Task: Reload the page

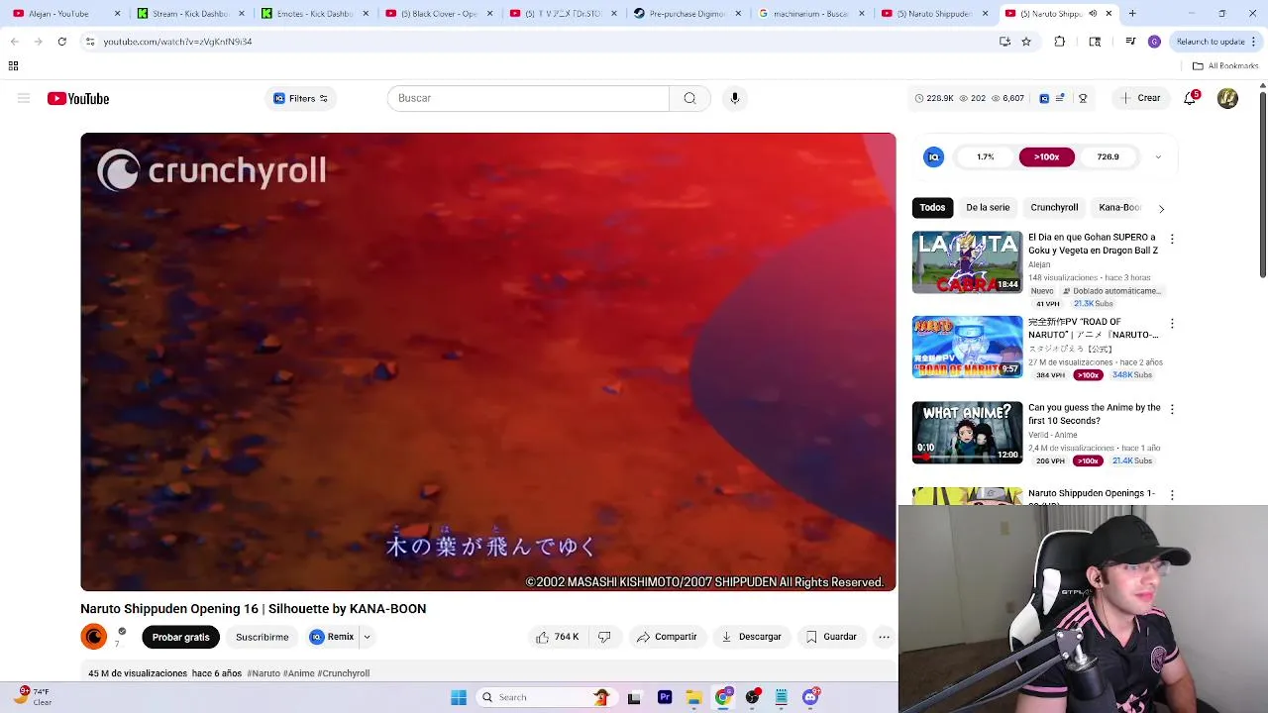Action: click(x=61, y=42)
